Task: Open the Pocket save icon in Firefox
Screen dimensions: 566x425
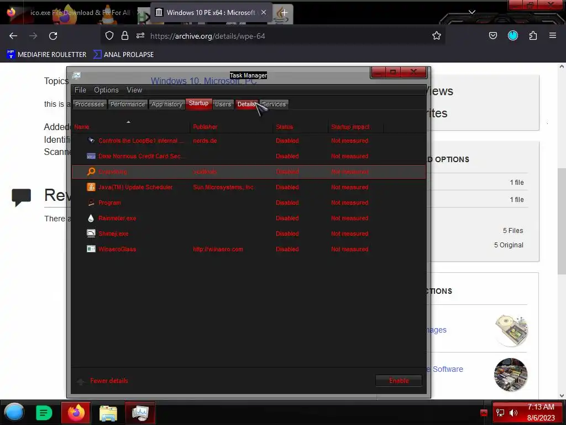Action: point(493,36)
